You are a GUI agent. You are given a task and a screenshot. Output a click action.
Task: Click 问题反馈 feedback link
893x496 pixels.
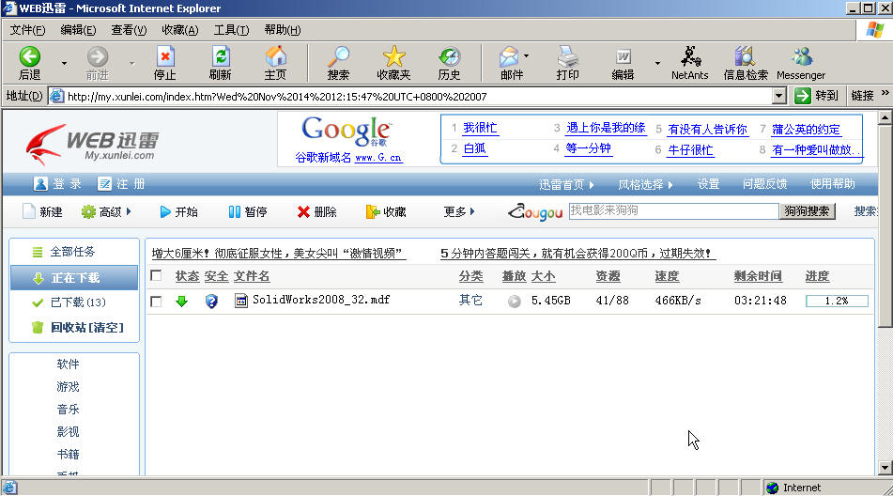tap(765, 184)
